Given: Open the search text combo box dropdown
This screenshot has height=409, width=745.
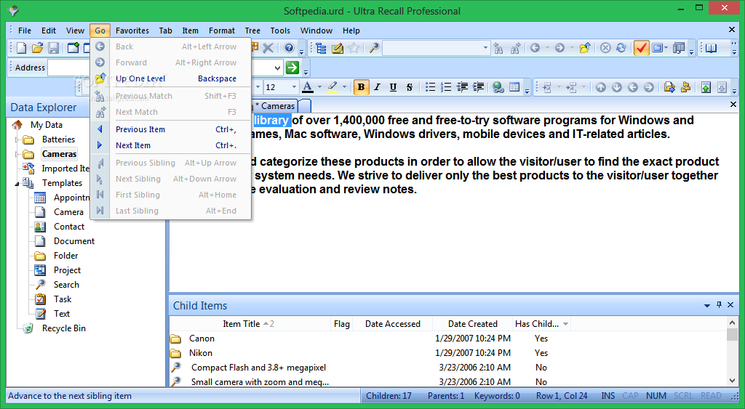Looking at the screenshot, I should click(x=485, y=48).
